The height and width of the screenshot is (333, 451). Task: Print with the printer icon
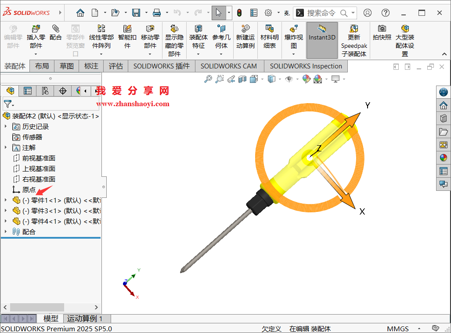157,13
